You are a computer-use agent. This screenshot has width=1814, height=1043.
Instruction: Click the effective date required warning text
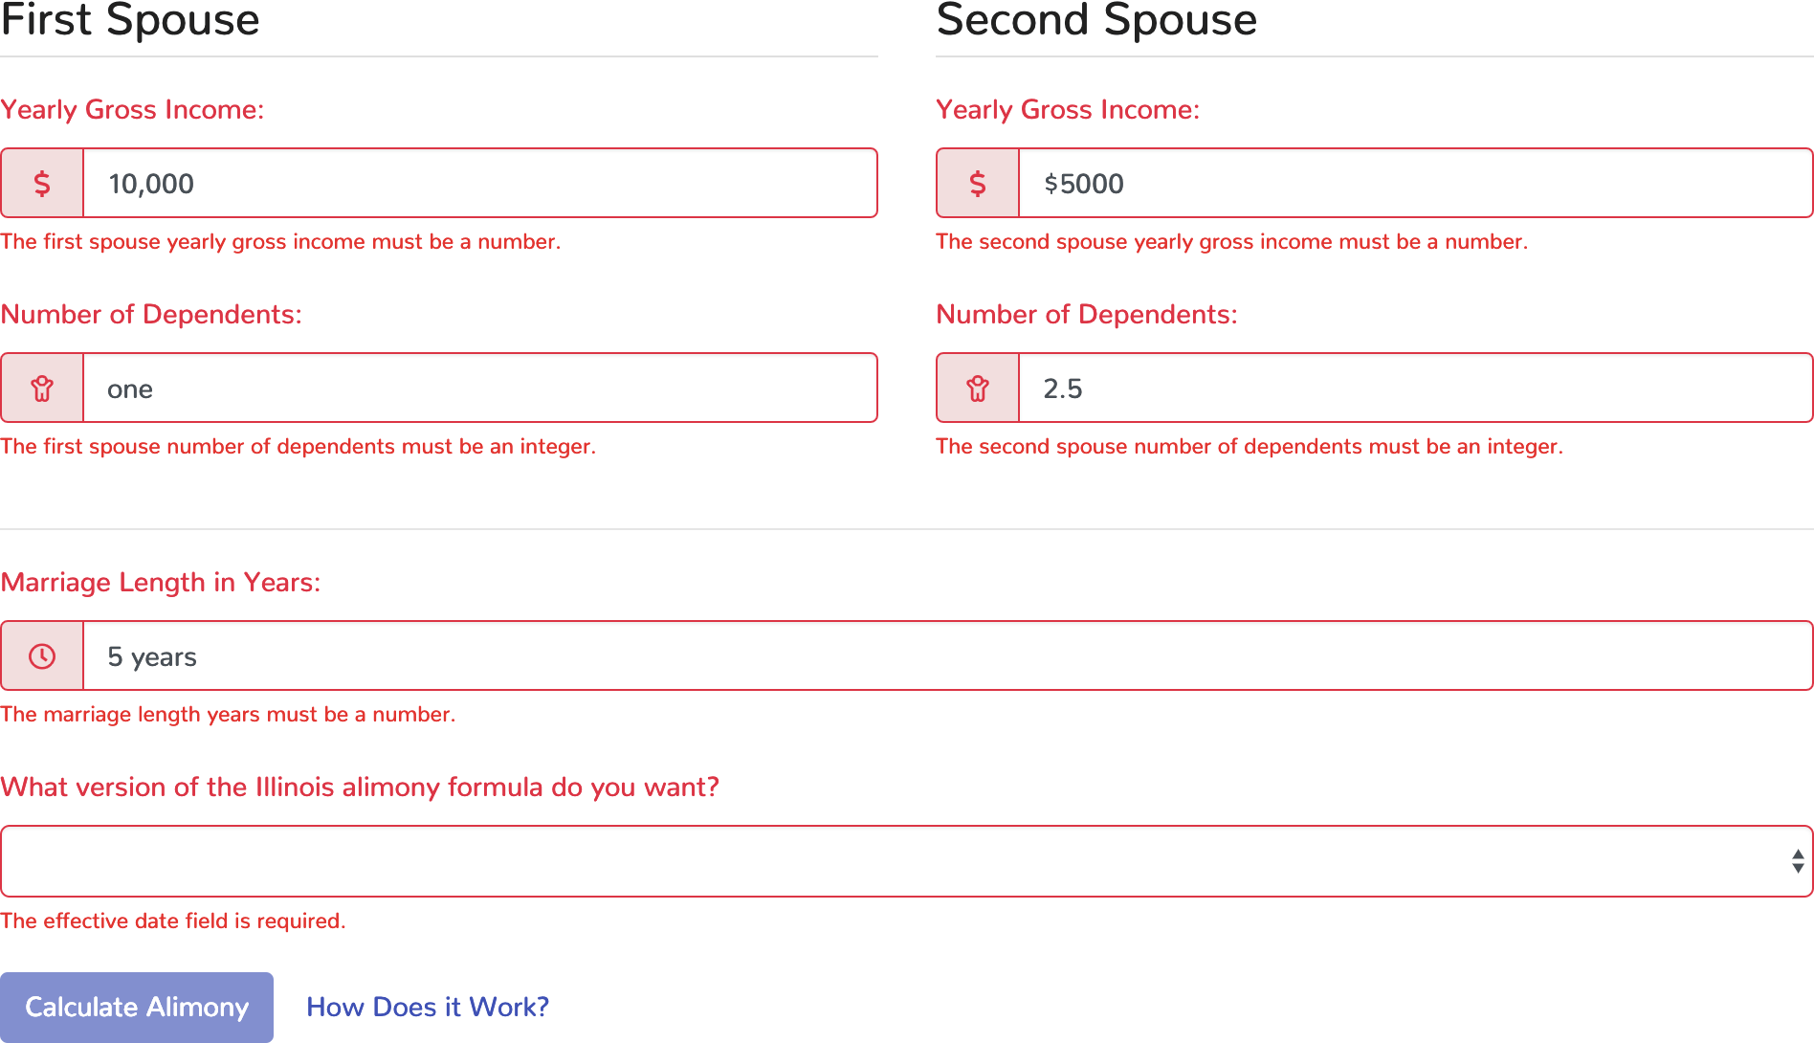click(x=173, y=921)
